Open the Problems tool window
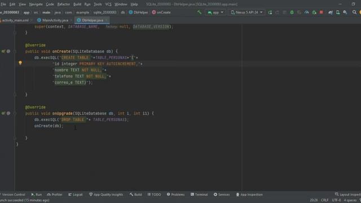The image size is (361, 203). pos(175,195)
